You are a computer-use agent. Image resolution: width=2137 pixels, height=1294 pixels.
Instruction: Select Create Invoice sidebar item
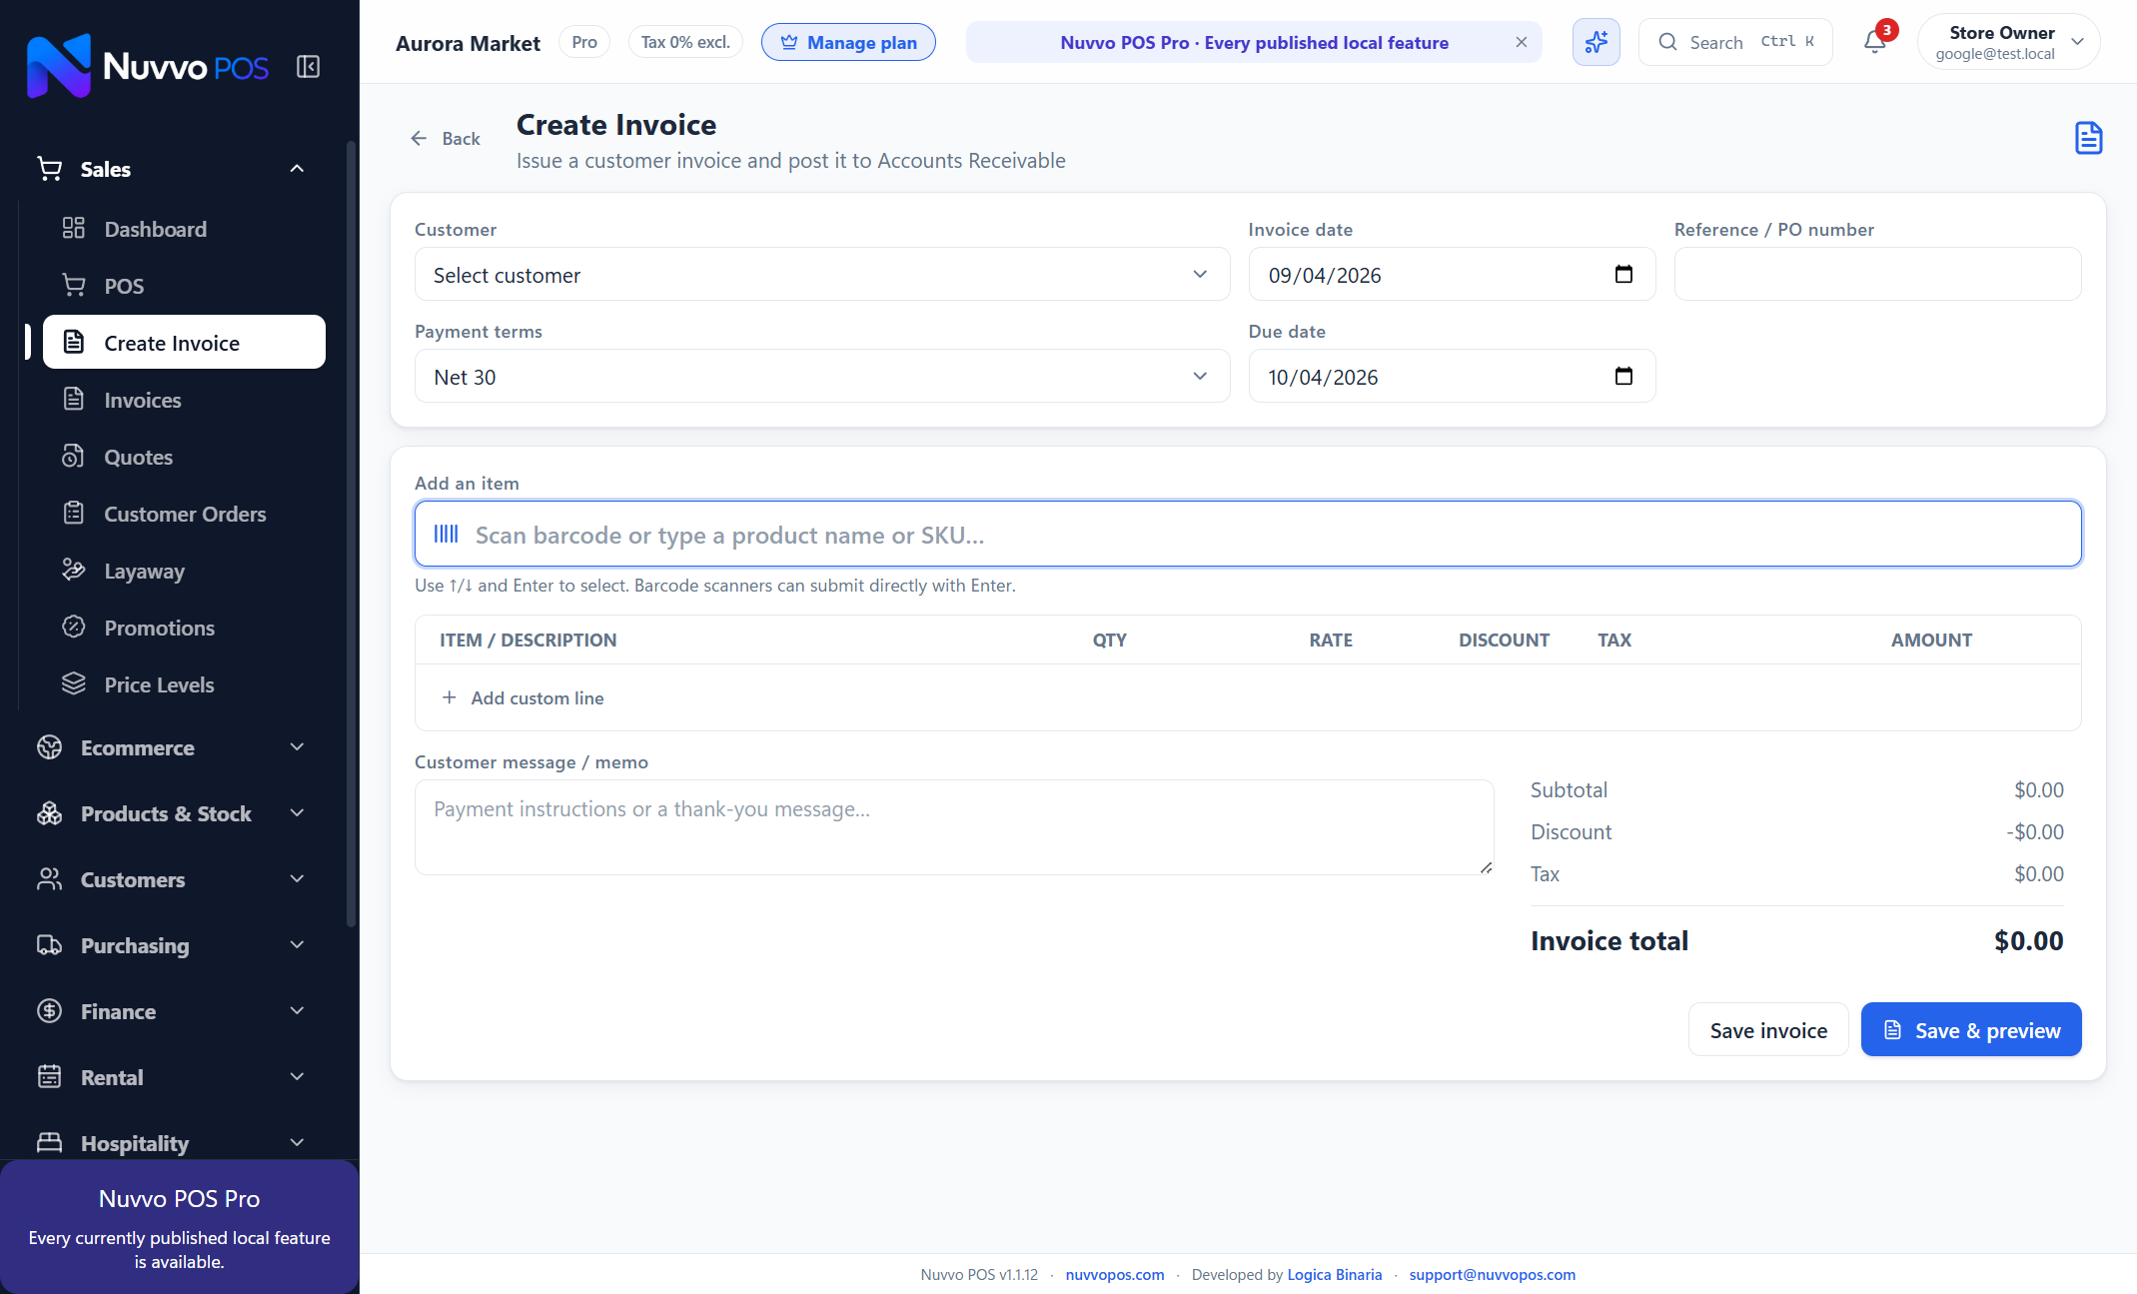click(183, 343)
